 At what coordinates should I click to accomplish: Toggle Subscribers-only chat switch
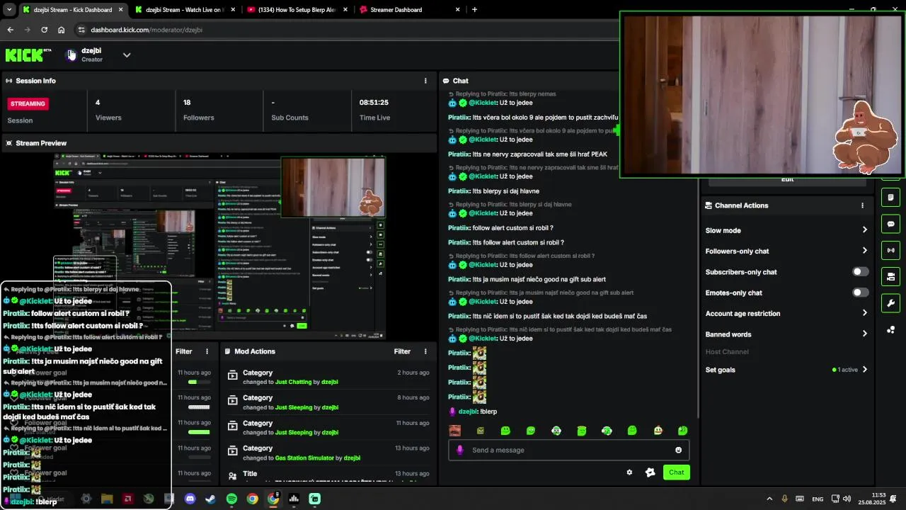pos(860,272)
